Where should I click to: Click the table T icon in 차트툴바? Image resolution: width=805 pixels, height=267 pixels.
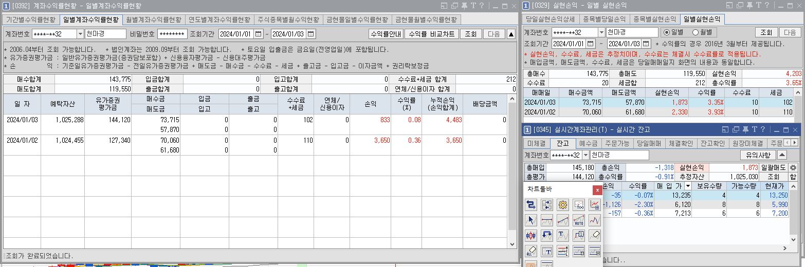547,251
